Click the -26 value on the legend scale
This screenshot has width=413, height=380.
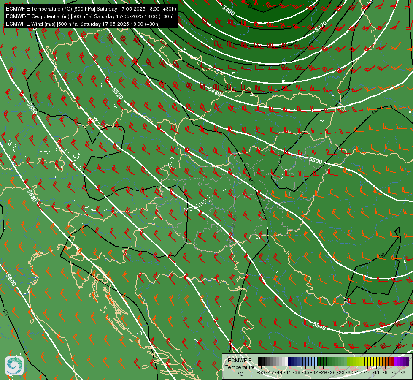tap(332, 372)
